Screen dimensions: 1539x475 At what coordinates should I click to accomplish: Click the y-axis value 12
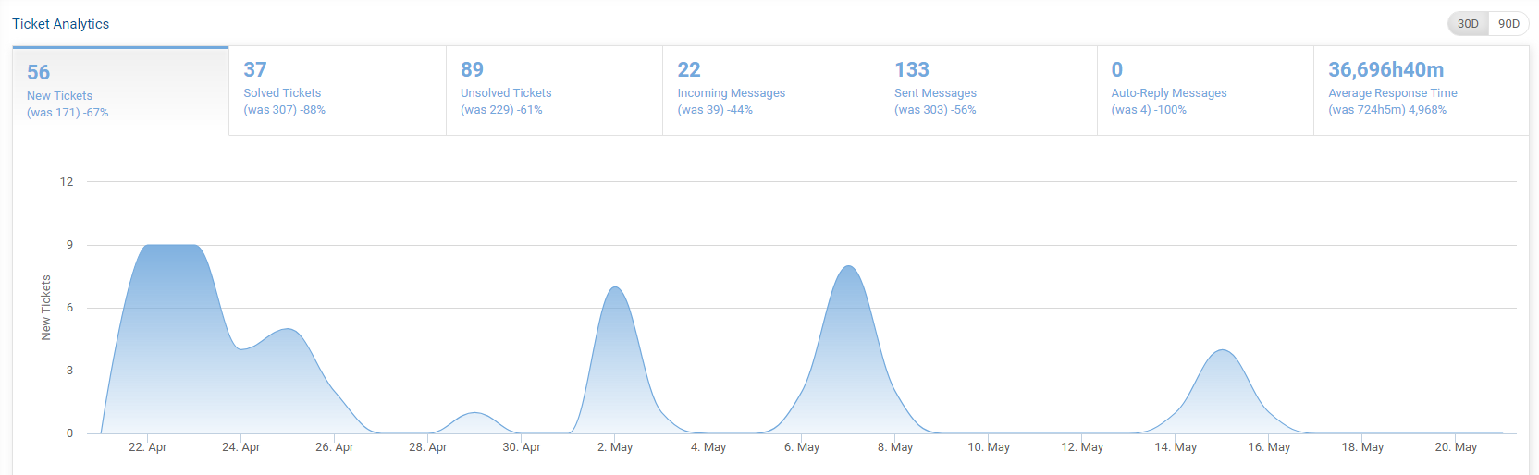[67, 182]
